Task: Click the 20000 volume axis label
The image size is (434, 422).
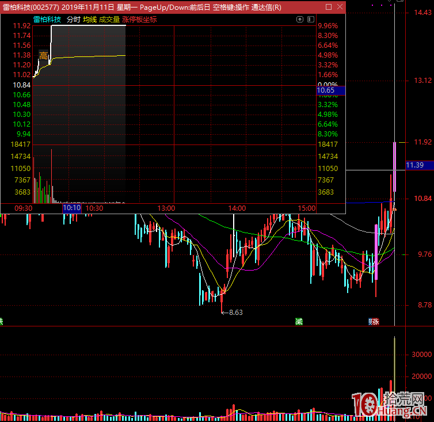Action: tap(422, 377)
